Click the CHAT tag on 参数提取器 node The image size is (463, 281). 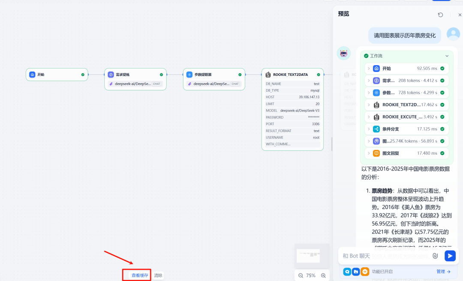[235, 84]
